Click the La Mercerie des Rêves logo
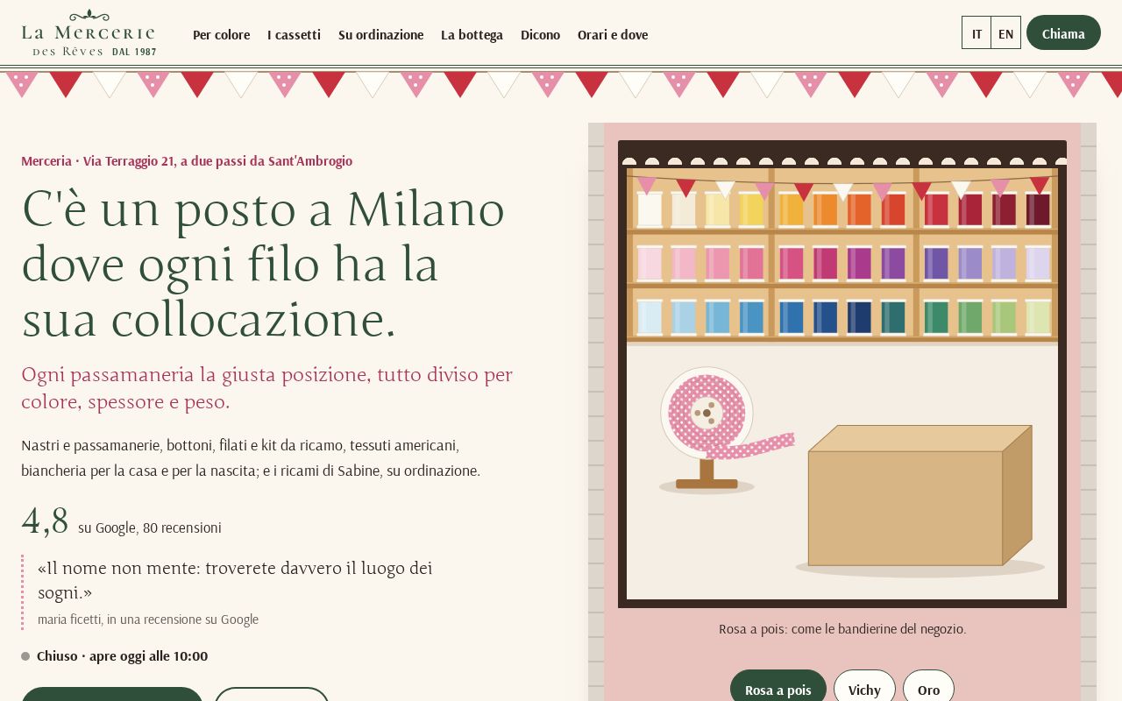Image resolution: width=1122 pixels, height=701 pixels. point(89,33)
